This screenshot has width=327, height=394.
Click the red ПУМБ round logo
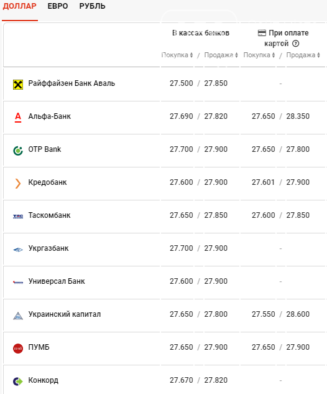(18, 349)
